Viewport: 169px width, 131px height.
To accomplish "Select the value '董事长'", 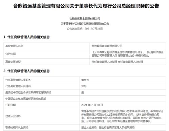I will tap(85, 80).
